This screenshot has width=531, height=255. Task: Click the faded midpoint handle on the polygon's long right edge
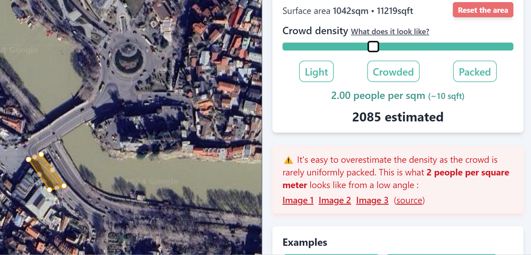pos(52,170)
